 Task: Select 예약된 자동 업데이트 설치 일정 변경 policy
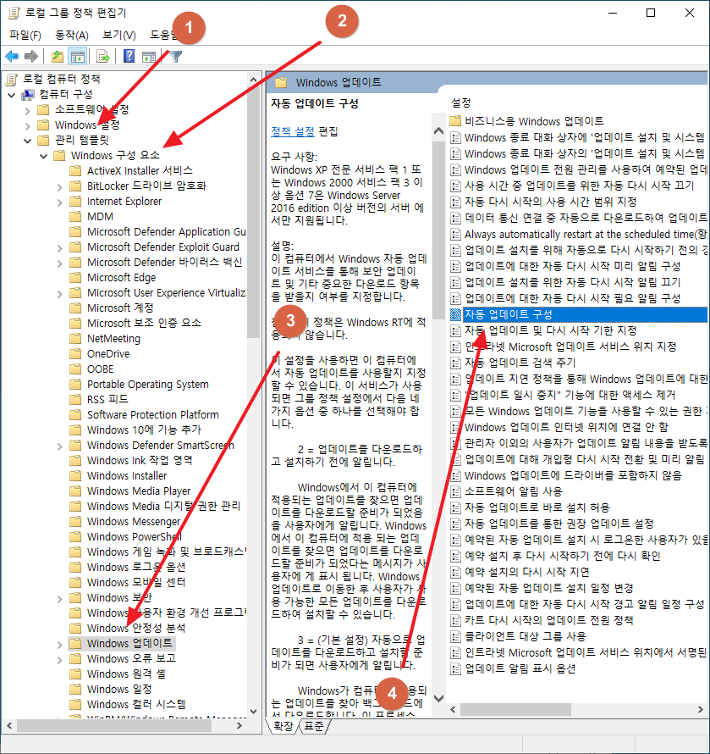[x=548, y=588]
